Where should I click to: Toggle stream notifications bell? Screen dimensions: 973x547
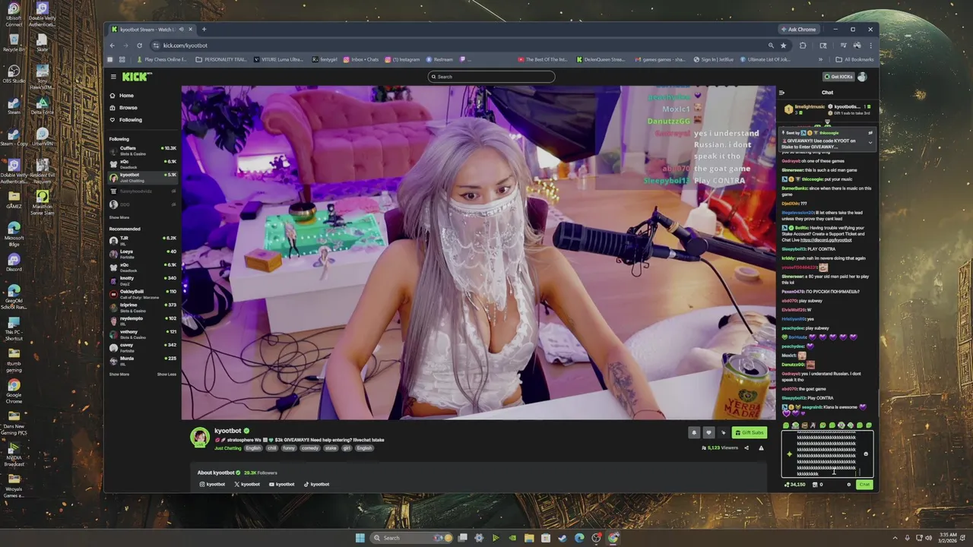[x=693, y=432]
